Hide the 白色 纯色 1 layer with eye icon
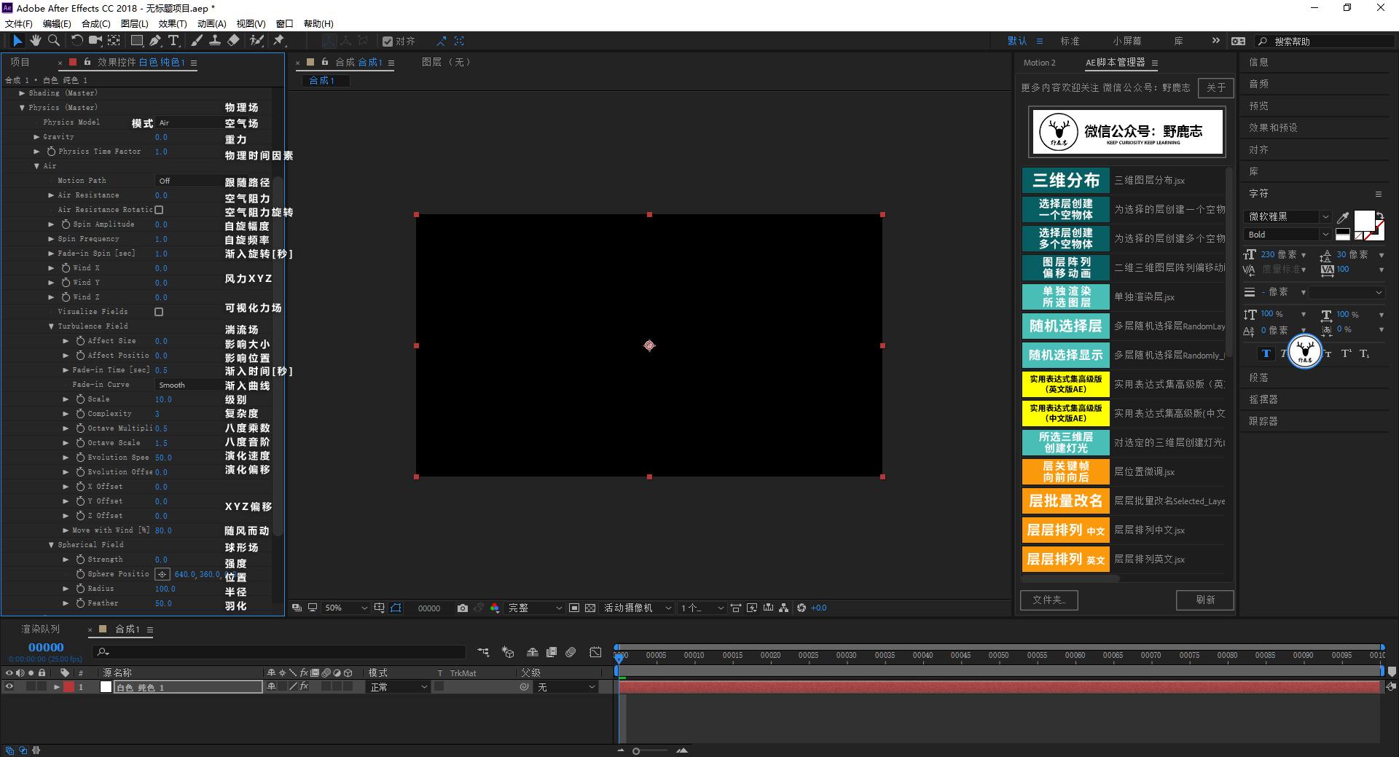Screen dimensions: 1399x757 (9, 687)
